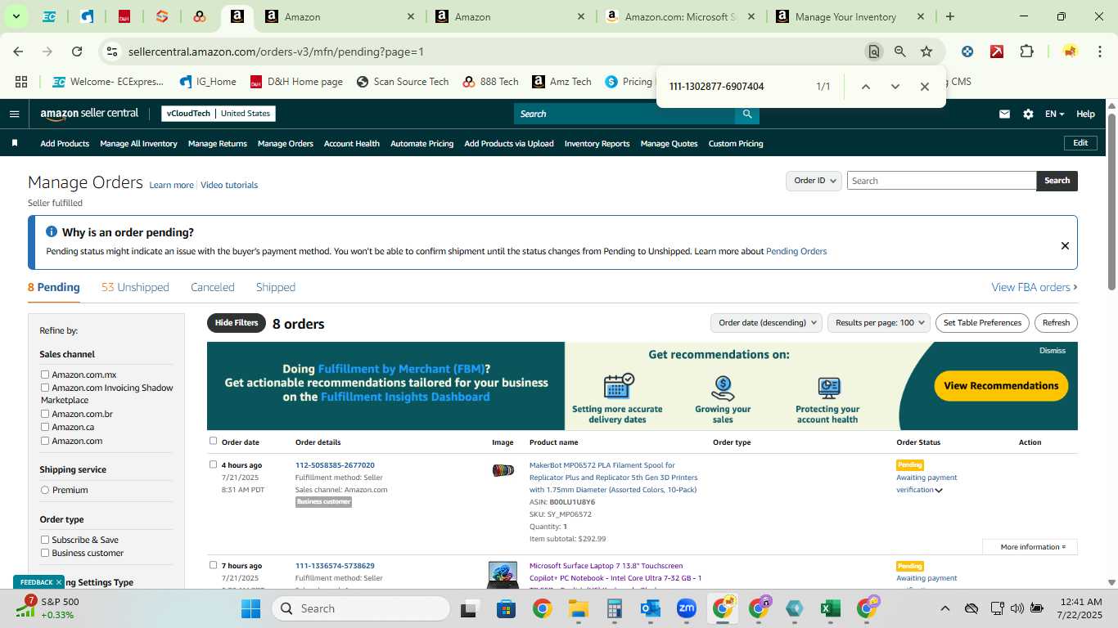Viewport: 1118px width, 628px height.
Task: Click the teal search magnifier button
Action: (746, 114)
